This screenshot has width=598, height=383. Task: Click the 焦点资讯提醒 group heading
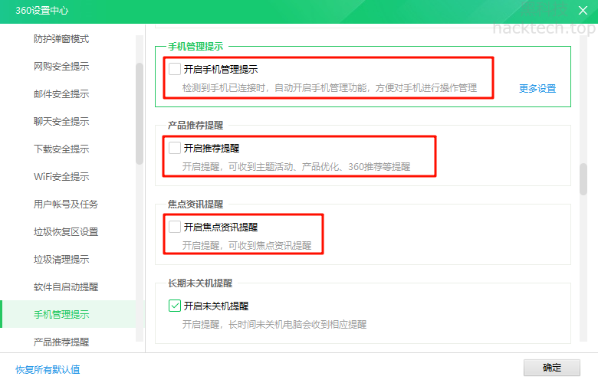click(x=195, y=204)
